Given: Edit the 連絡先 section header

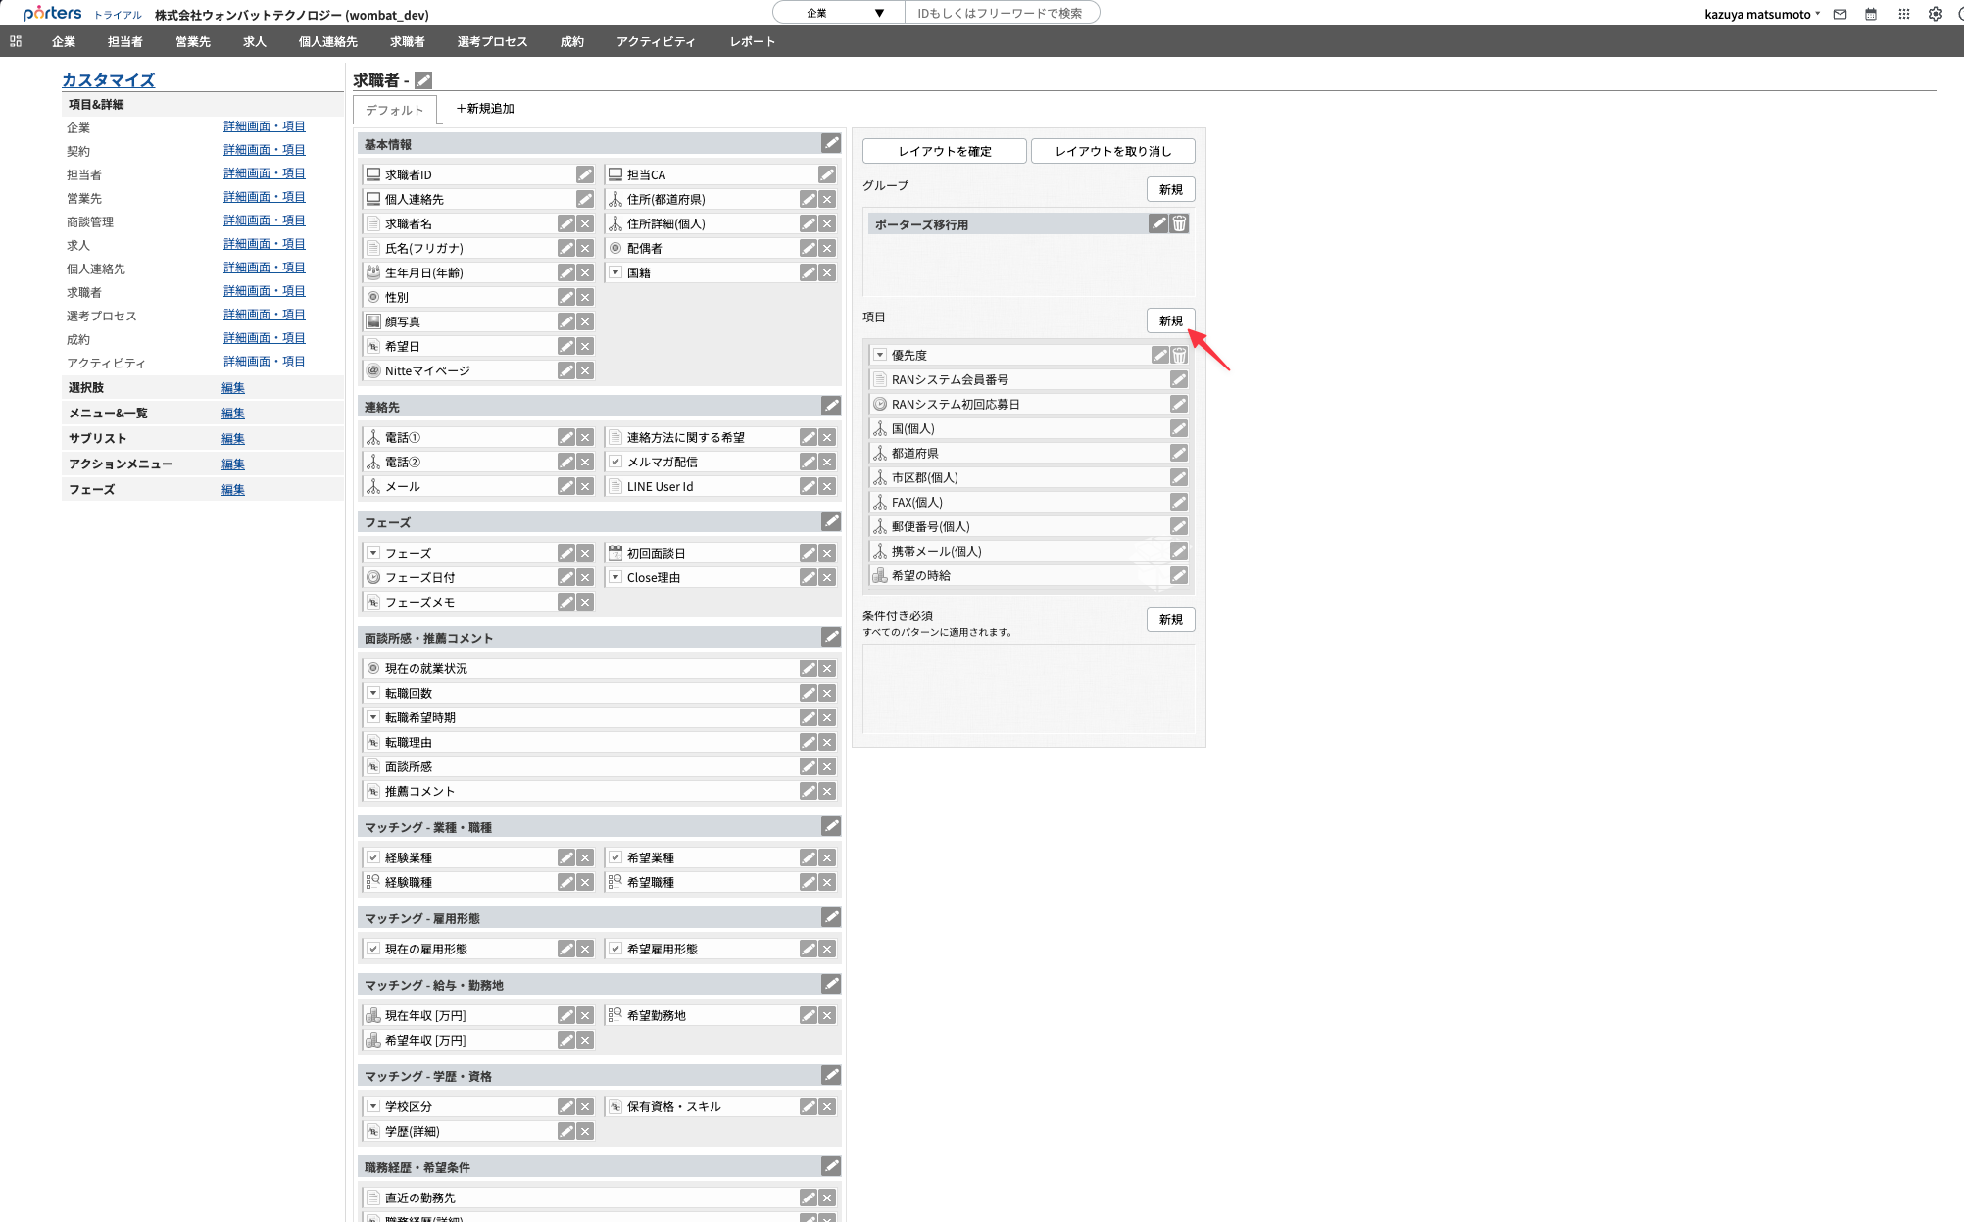Looking at the screenshot, I should 831,406.
